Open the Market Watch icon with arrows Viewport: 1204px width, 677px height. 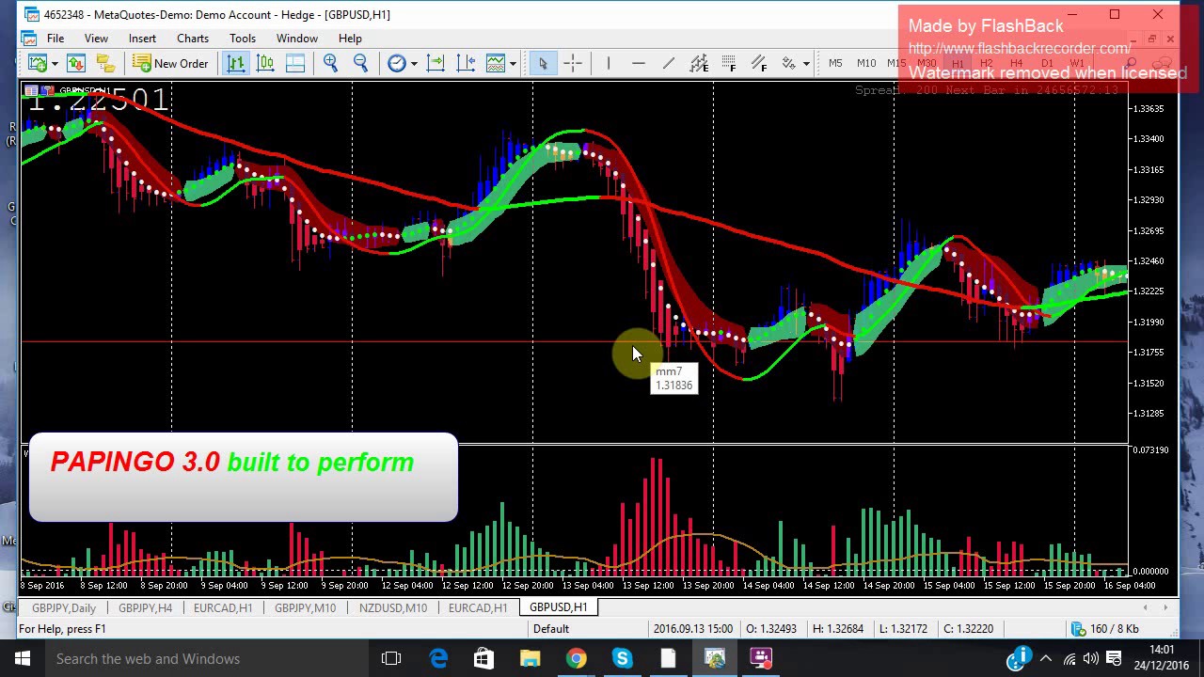pos(76,63)
